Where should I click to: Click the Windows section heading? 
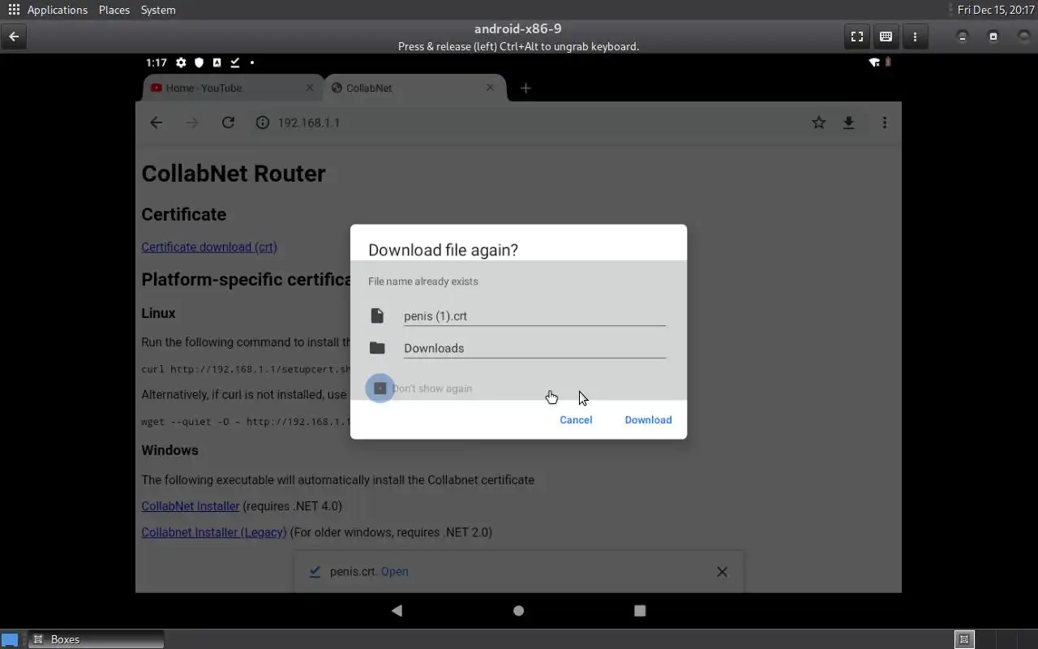tap(169, 450)
